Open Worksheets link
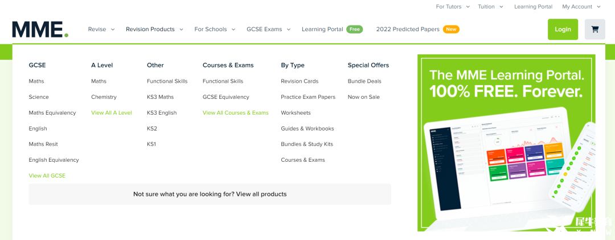This screenshot has width=615, height=240. [296, 112]
